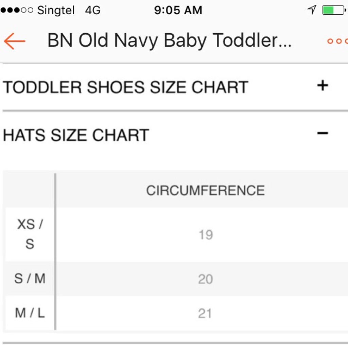The height and width of the screenshot is (348, 348).
Task: Select circumference value 21
Action: (205, 314)
